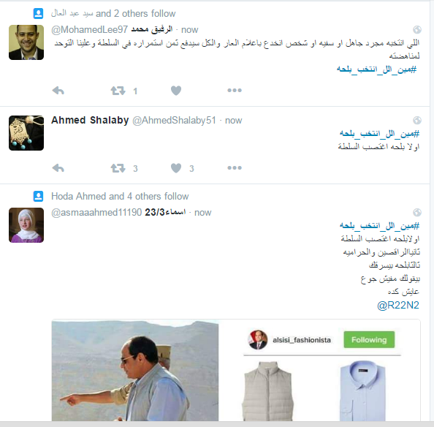Click follower icon beside Hoda Ahmed notice
Image resolution: width=434 pixels, height=427 pixels.
click(x=38, y=197)
